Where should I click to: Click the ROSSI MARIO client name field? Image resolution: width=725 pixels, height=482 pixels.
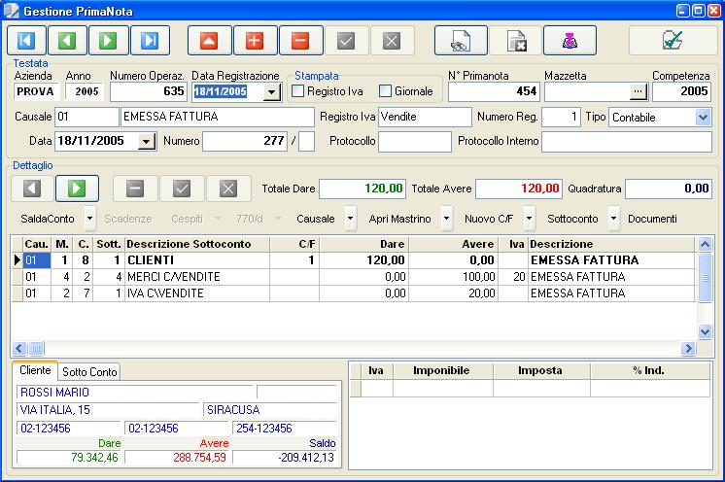click(x=134, y=393)
